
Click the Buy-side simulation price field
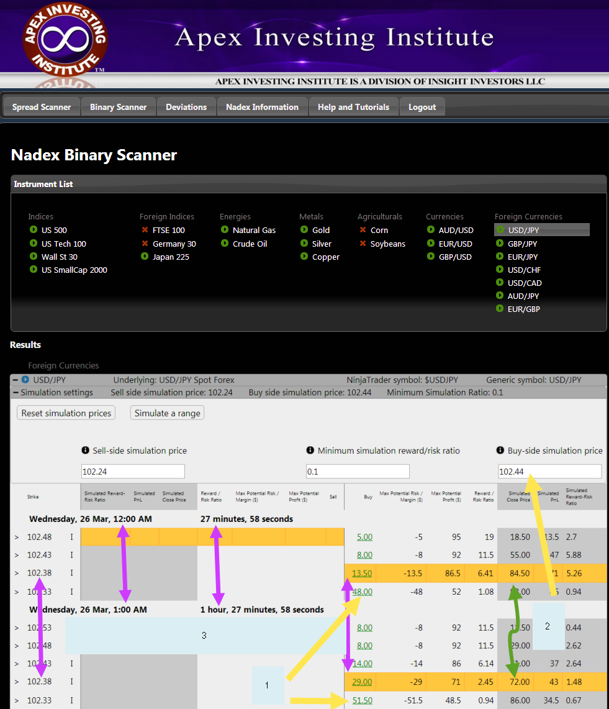coord(550,471)
